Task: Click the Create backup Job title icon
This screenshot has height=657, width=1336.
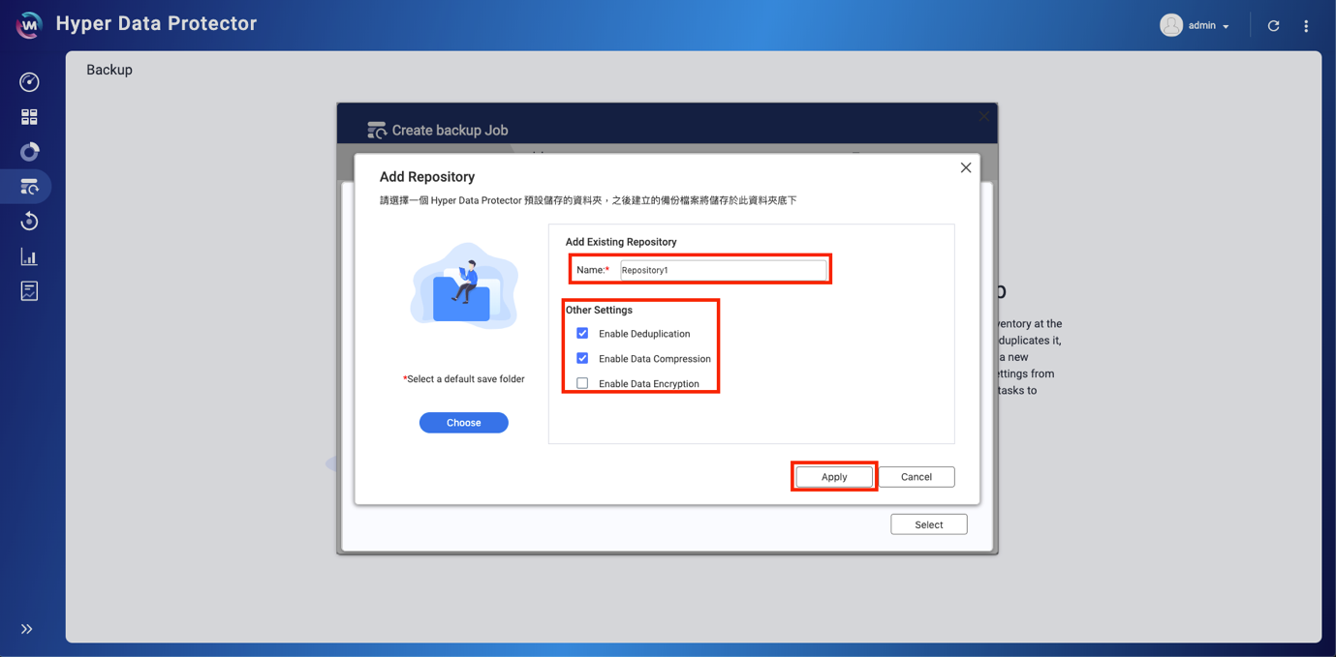Action: (x=377, y=130)
